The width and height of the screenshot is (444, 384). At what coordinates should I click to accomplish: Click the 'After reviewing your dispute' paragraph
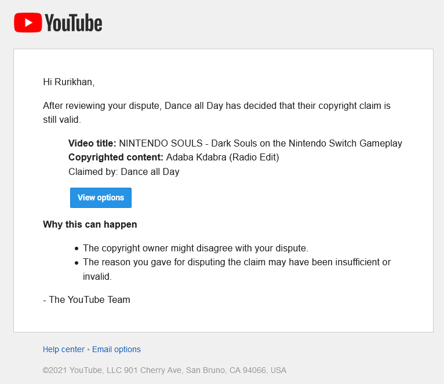(x=217, y=112)
